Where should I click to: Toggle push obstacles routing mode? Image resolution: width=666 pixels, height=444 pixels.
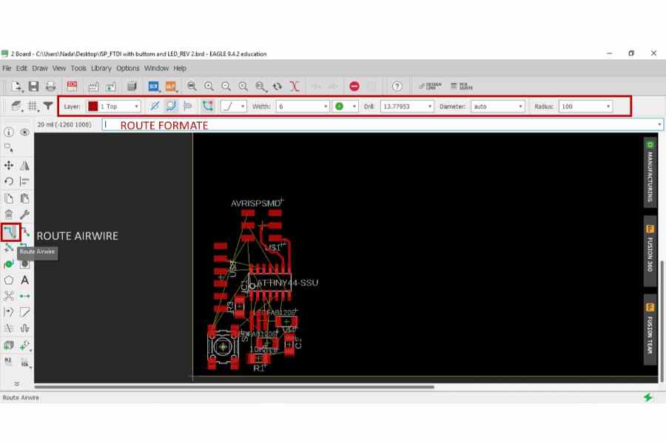point(187,106)
